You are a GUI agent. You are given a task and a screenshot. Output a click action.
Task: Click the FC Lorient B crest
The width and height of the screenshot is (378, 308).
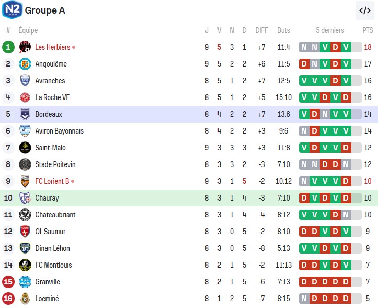25,181
